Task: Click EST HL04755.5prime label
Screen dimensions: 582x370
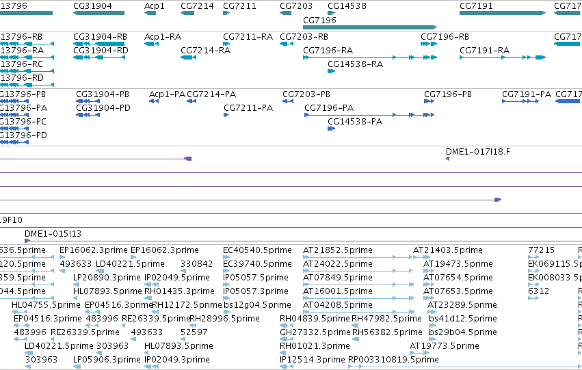Action: pos(46,305)
